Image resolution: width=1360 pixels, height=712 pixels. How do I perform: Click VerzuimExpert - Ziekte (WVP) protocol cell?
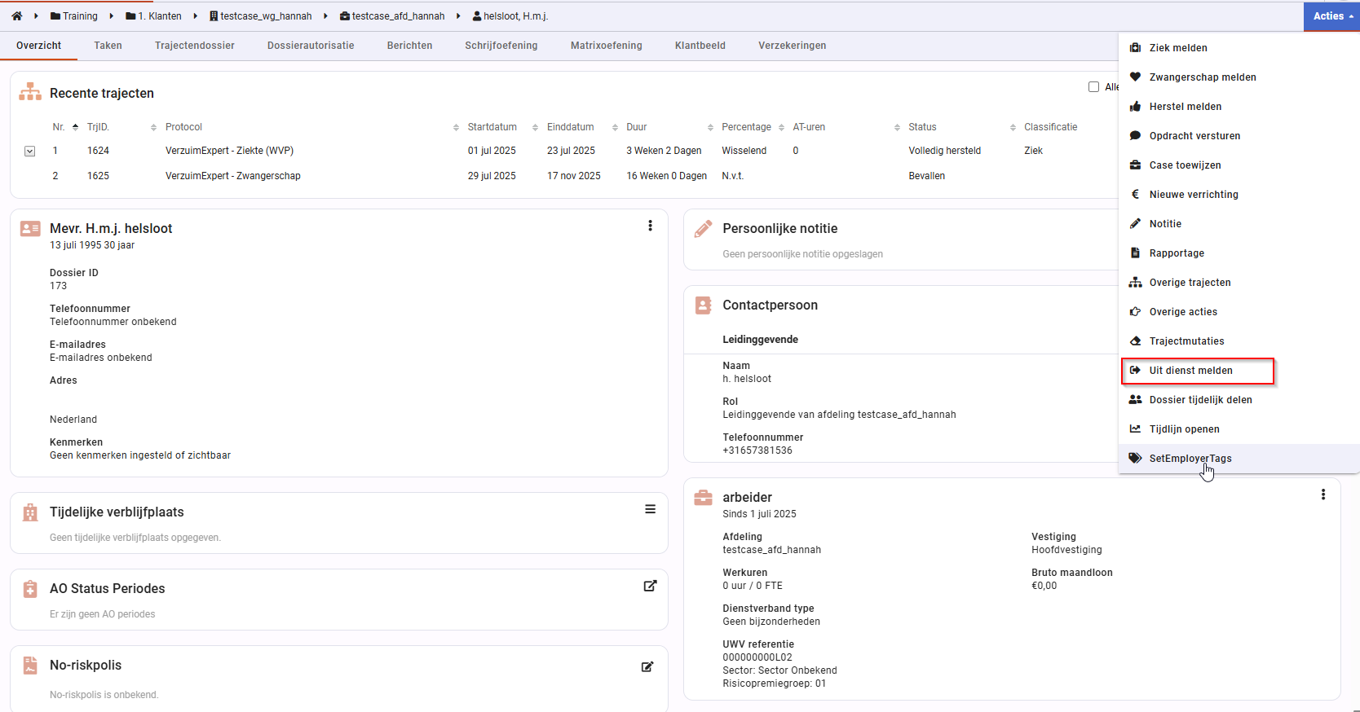(x=229, y=151)
